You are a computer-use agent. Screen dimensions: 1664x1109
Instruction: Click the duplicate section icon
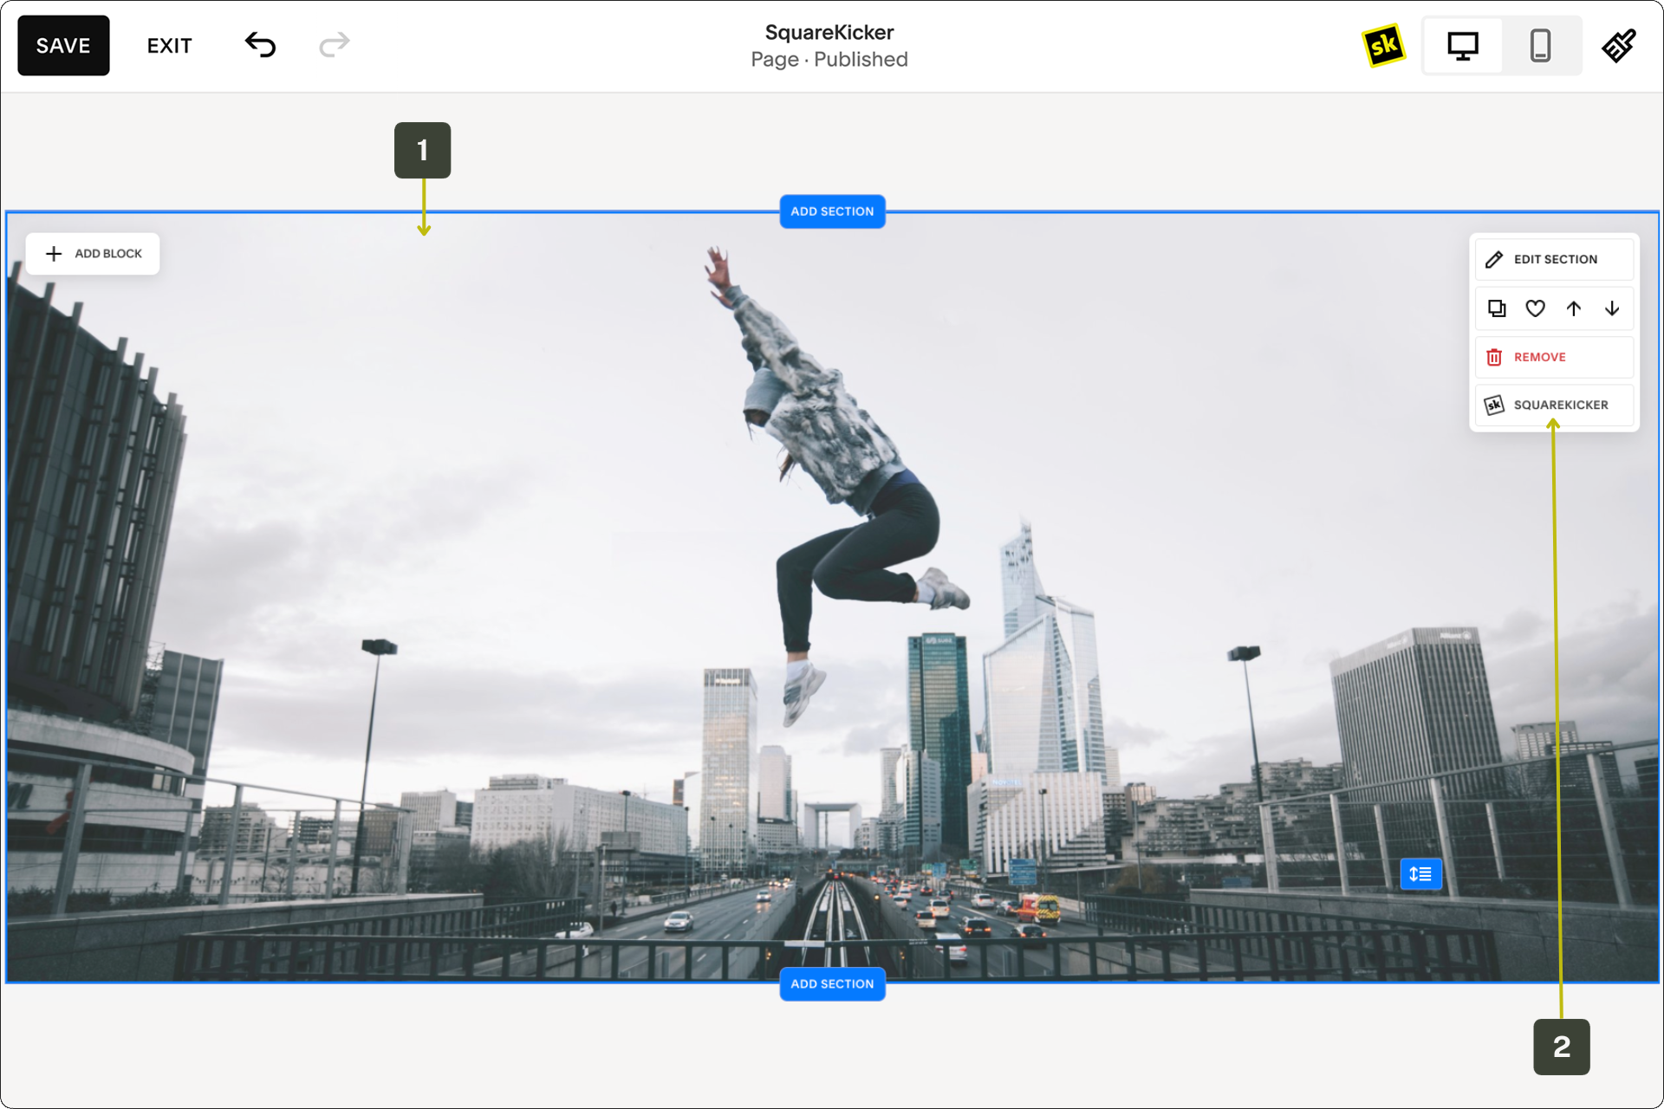pos(1497,308)
